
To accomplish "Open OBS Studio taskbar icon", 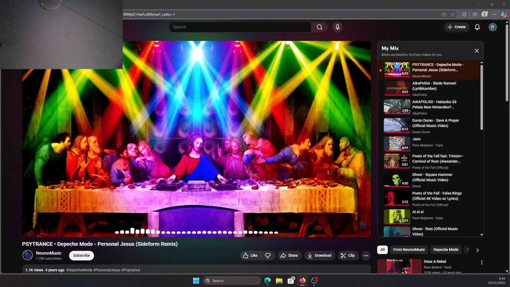I will pyautogui.click(x=314, y=281).
